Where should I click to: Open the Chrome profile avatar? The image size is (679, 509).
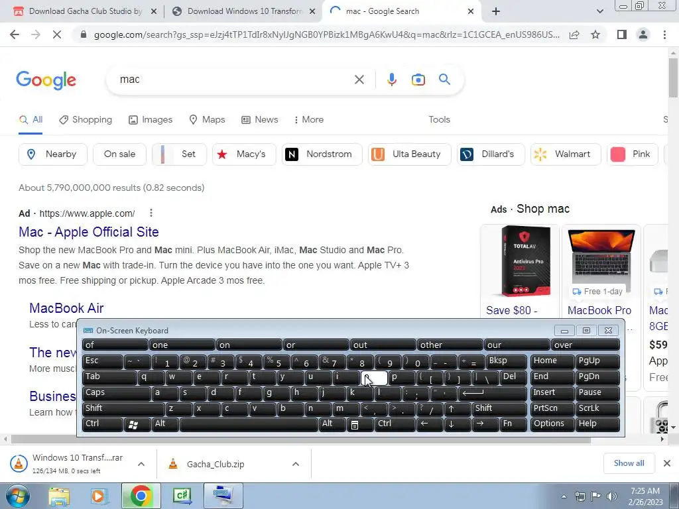pos(643,34)
